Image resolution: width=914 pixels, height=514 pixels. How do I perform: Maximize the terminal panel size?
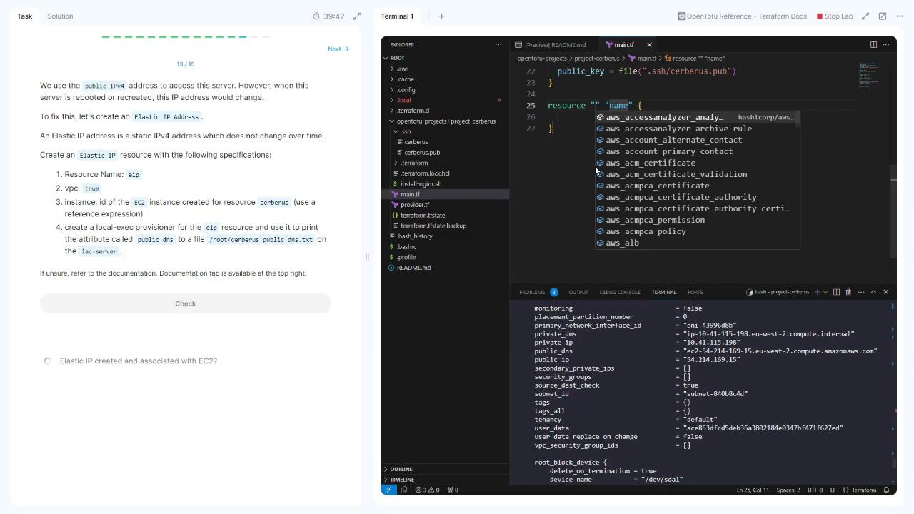coord(873,292)
